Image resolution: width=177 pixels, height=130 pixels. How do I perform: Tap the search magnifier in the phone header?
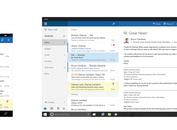click(x=2, y=40)
